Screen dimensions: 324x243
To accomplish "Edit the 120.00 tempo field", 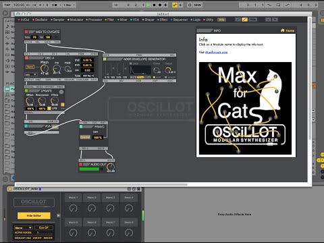I will (x=19, y=5).
